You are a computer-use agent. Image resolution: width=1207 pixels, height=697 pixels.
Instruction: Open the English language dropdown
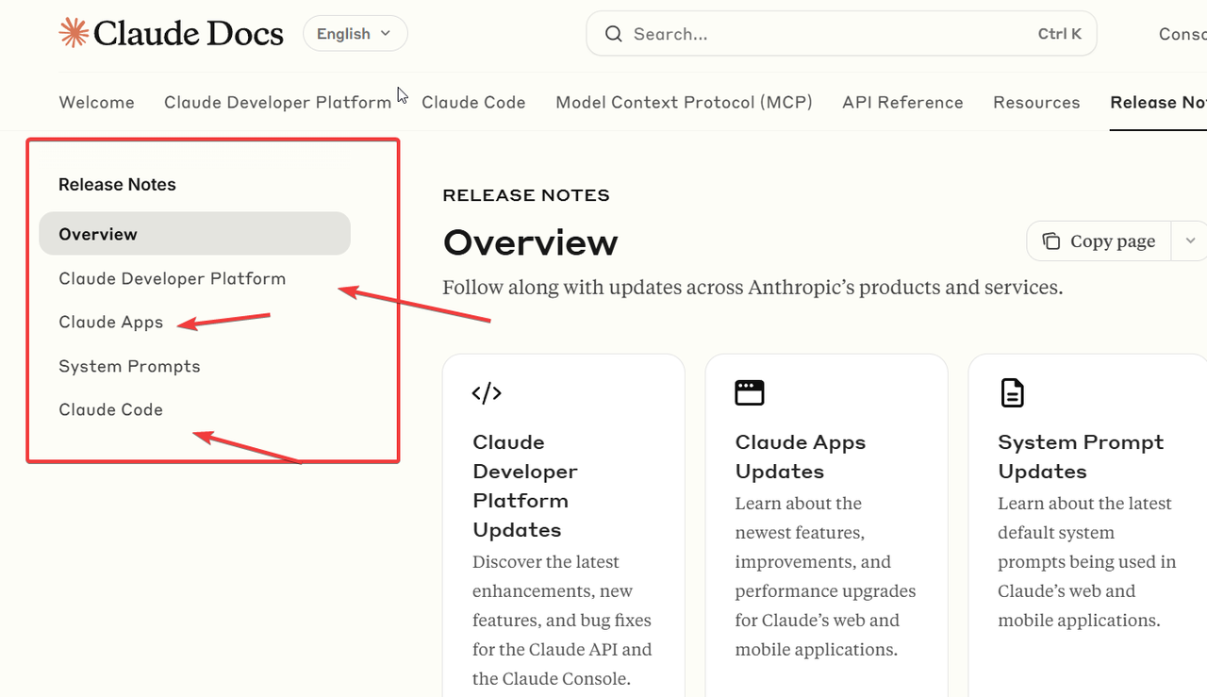(355, 34)
